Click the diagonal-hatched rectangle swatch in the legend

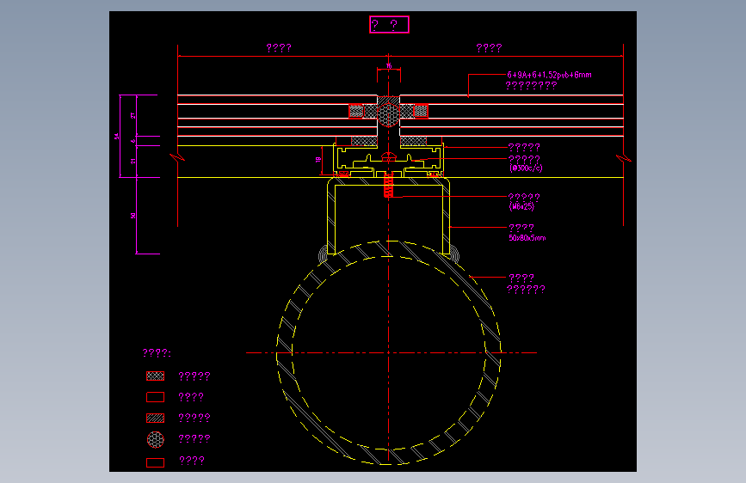155,418
